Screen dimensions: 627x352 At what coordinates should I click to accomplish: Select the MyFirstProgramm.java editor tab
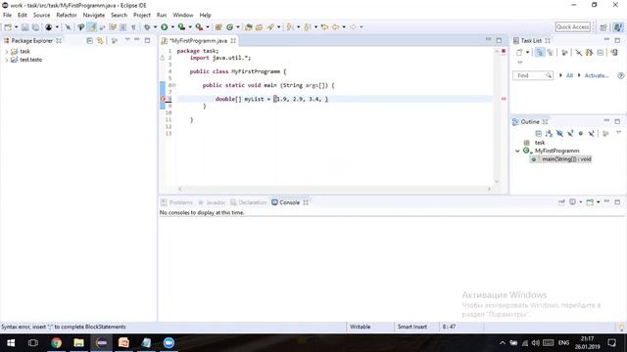click(x=198, y=41)
